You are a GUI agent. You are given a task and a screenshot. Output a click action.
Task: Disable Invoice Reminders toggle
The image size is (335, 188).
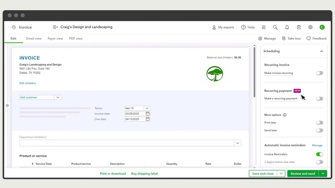coord(320,154)
